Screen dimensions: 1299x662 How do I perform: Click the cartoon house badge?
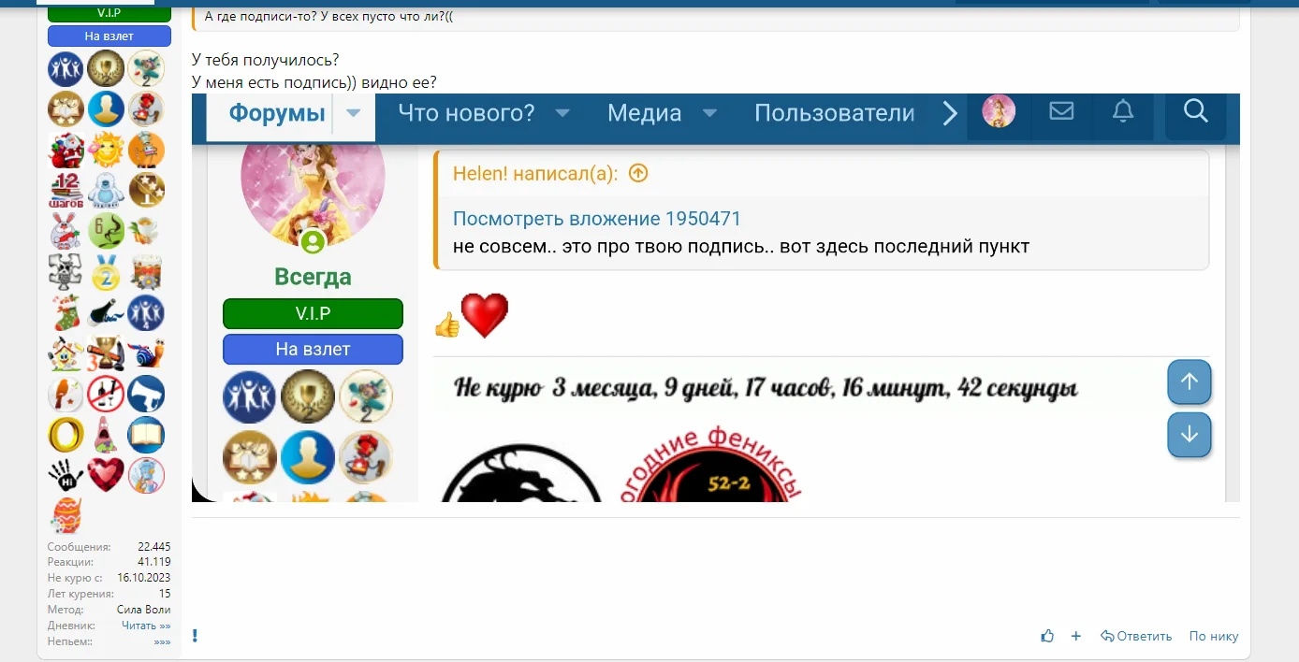coord(66,353)
